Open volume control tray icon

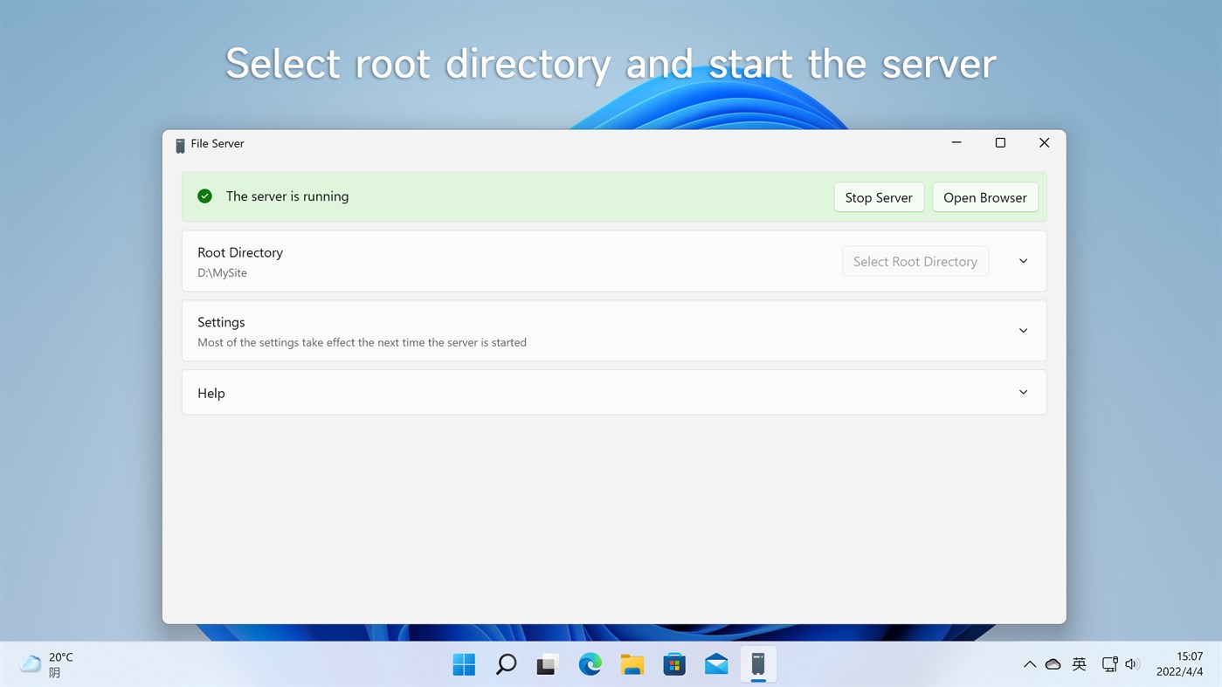(1132, 664)
